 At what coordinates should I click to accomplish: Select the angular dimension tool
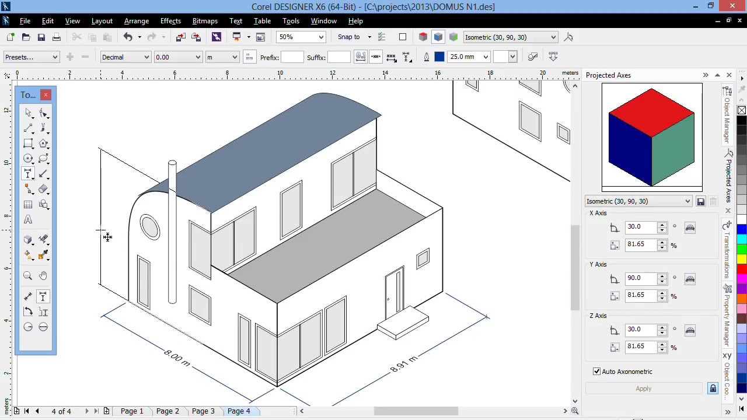28,312
